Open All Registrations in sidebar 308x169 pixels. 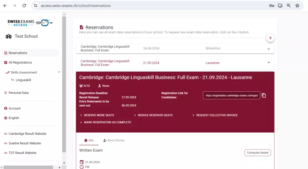pyautogui.click(x=20, y=63)
